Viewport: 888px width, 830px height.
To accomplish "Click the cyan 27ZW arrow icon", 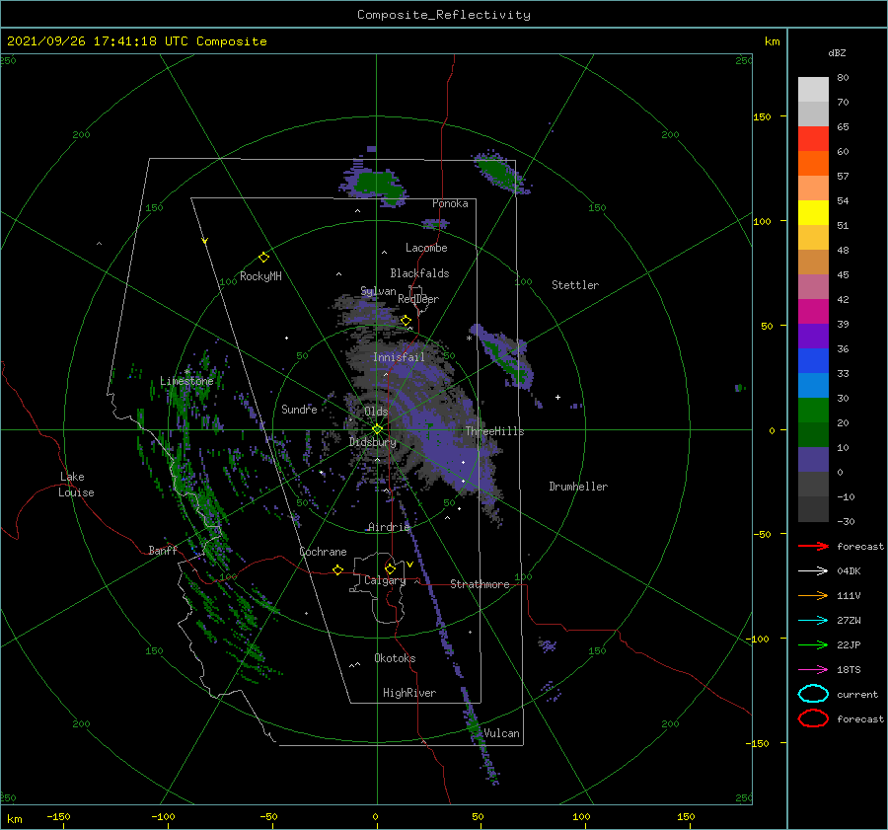I will [813, 621].
